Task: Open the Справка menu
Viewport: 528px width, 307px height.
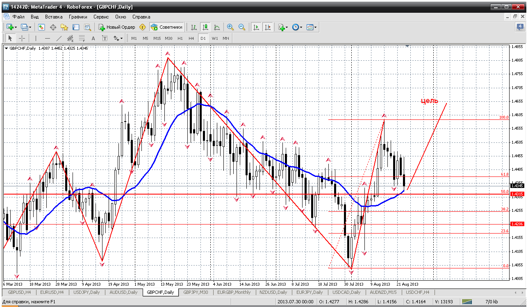Action: pos(141,17)
